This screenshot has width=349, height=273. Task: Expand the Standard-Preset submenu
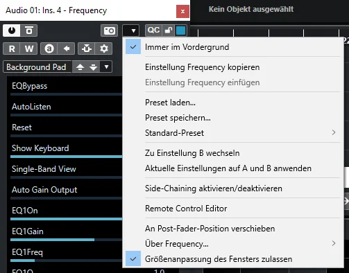[233, 133]
